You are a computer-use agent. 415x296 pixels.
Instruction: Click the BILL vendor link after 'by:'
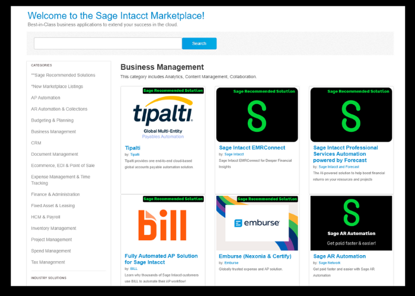[133, 269]
